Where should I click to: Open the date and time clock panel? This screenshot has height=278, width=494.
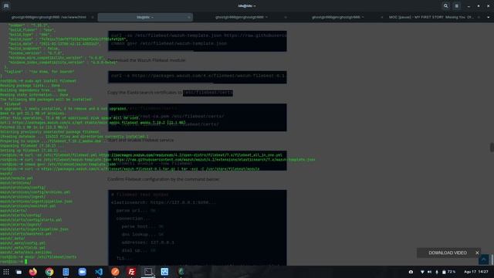point(475,272)
